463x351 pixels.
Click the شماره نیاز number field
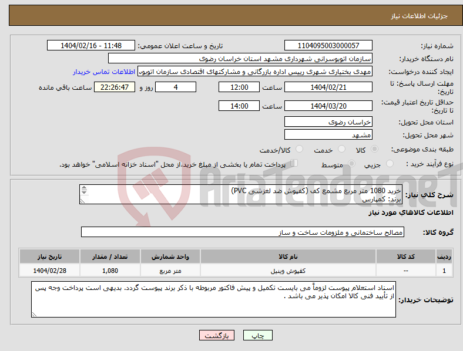[328, 45]
